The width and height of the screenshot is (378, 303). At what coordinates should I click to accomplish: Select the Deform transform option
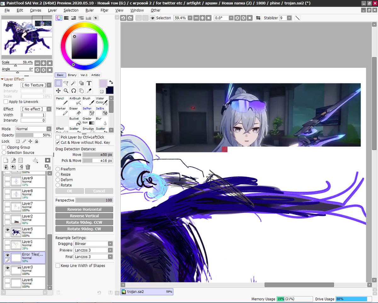point(58,180)
